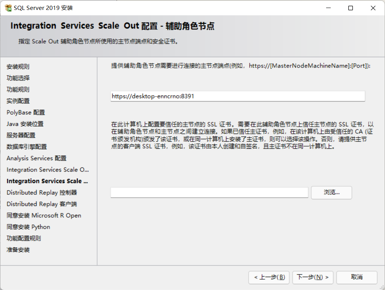Click the page heading Integration Services Scale Out 配置
This screenshot has width=385, height=290.
click(112, 26)
